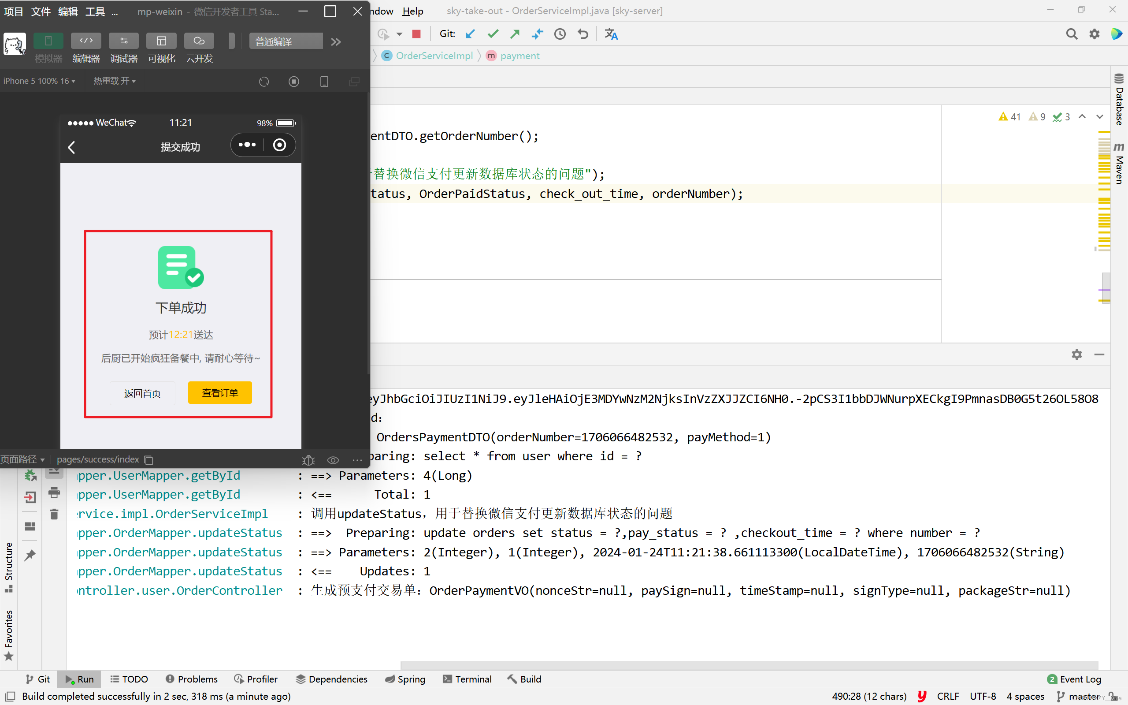The height and width of the screenshot is (705, 1128).
Task: Toggle the 调试器 debugger panel button
Action: [123, 41]
